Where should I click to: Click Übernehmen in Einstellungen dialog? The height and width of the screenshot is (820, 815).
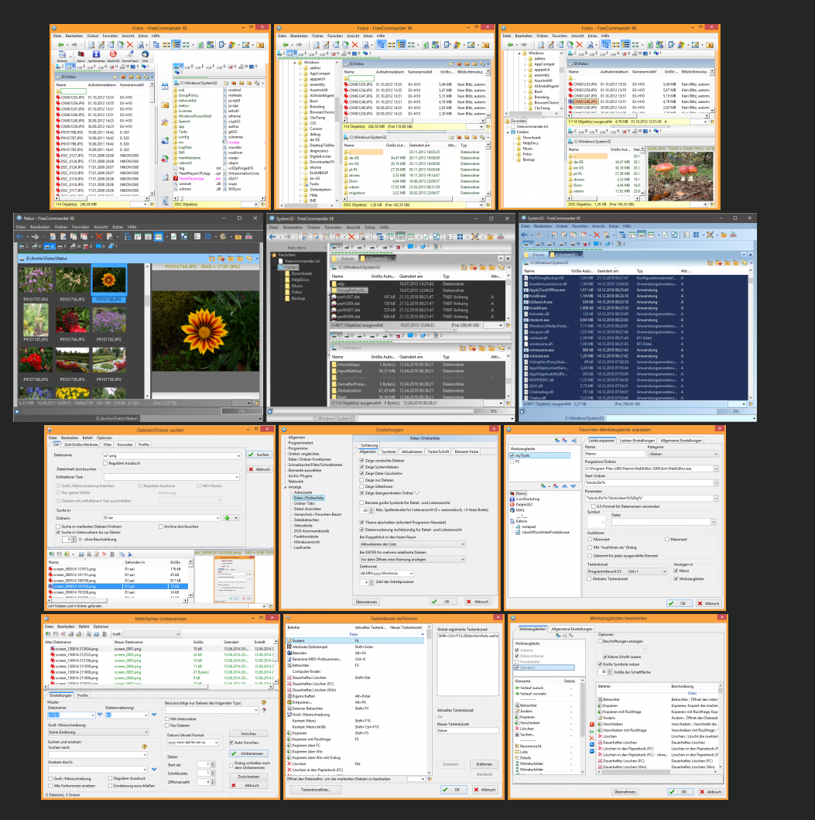tap(366, 602)
